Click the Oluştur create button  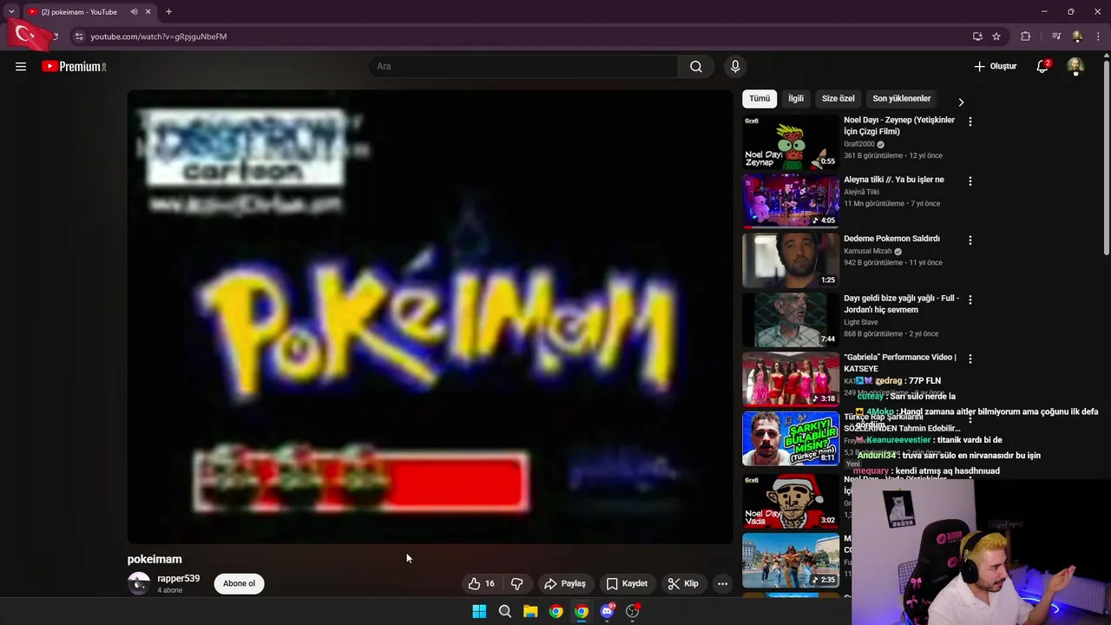(995, 67)
